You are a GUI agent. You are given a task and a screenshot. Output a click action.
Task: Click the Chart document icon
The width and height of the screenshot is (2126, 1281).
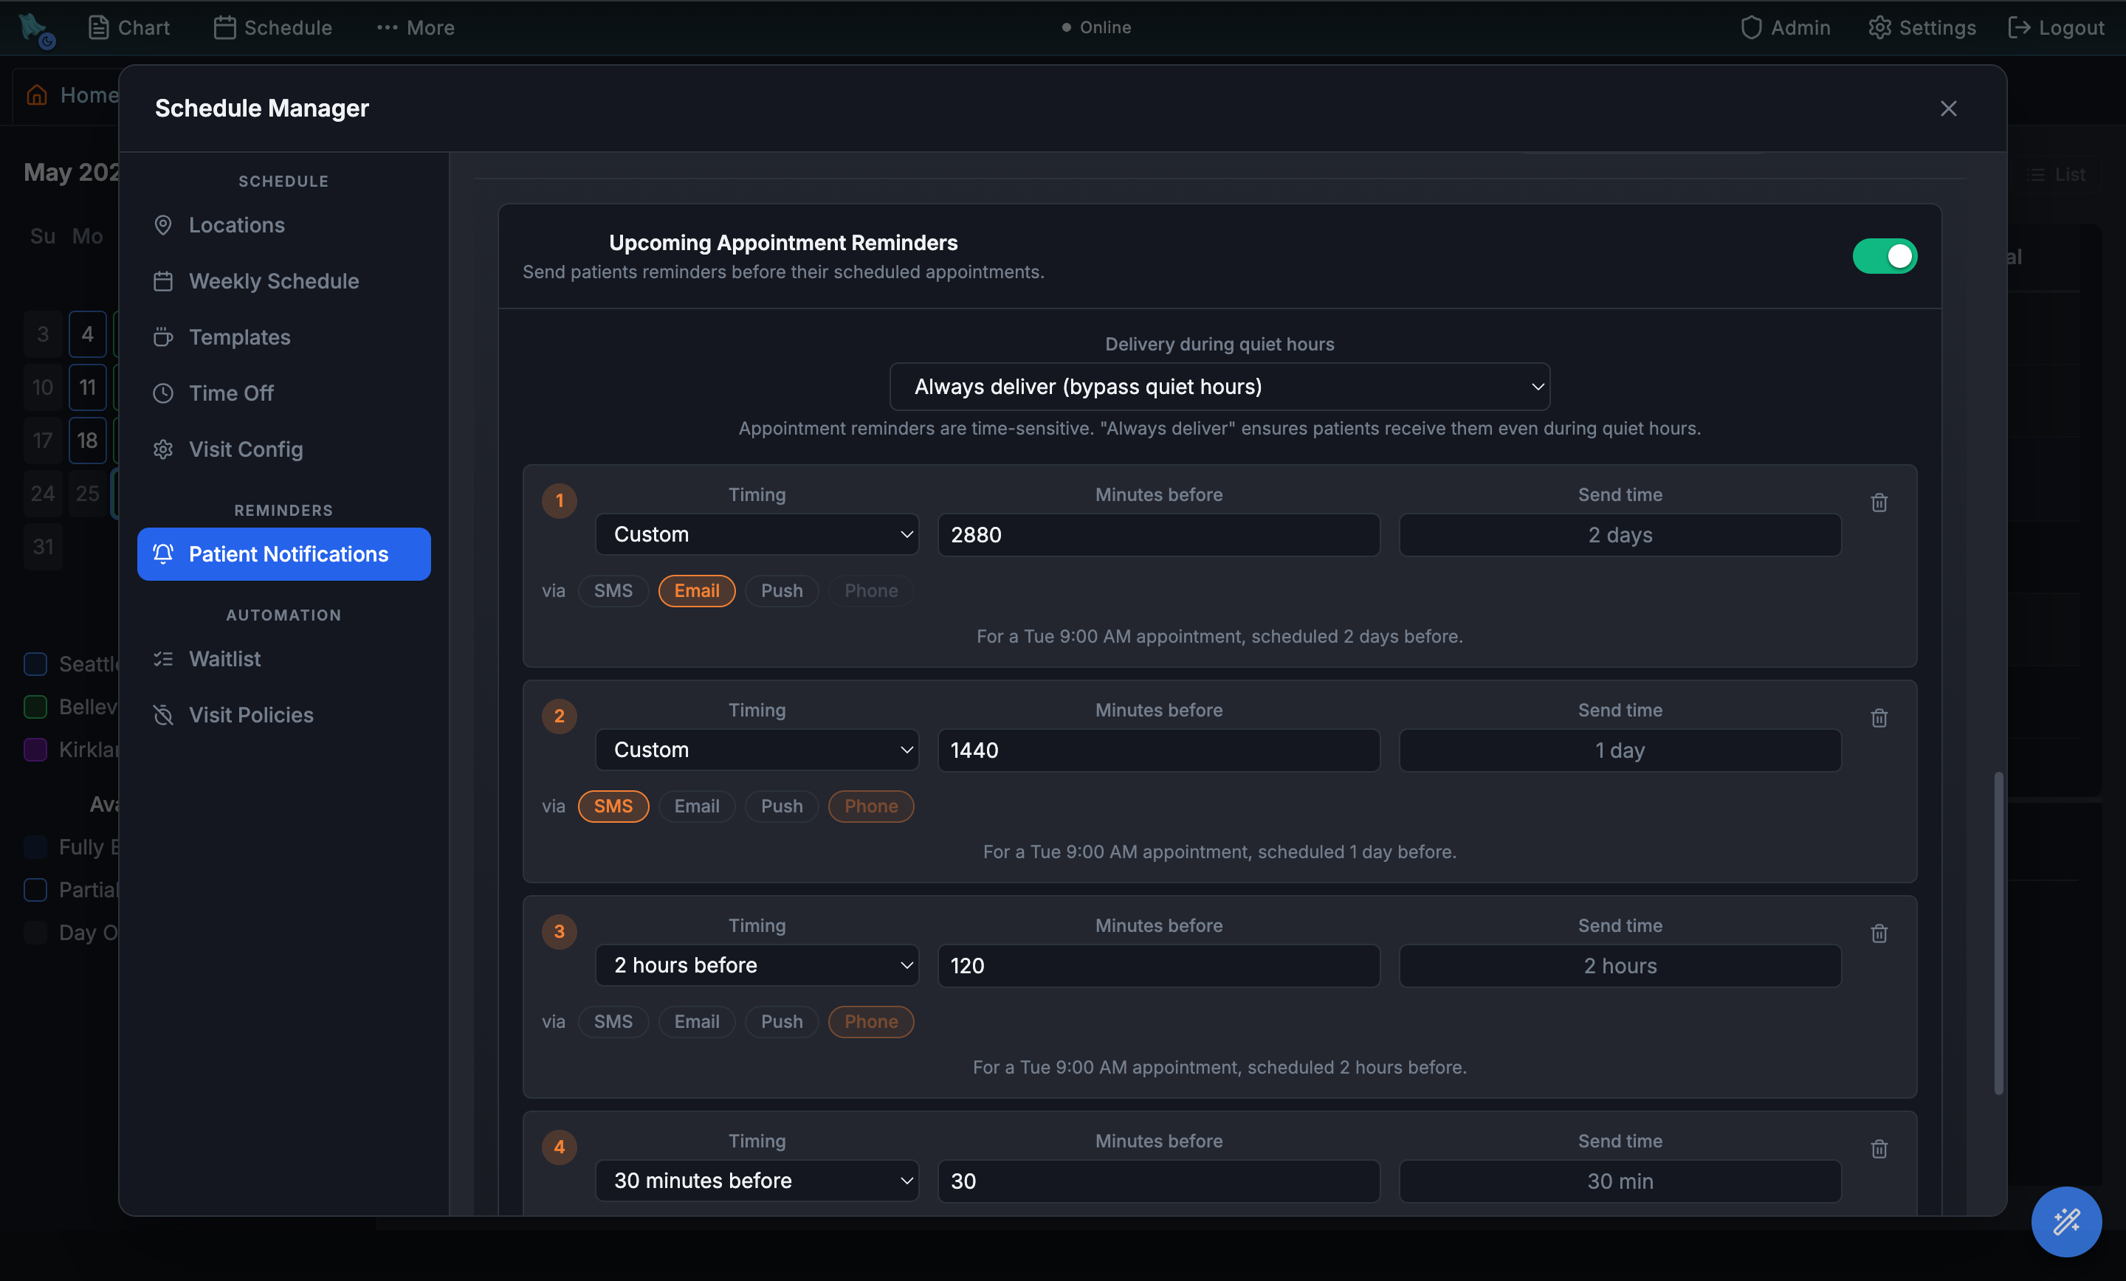click(x=99, y=27)
